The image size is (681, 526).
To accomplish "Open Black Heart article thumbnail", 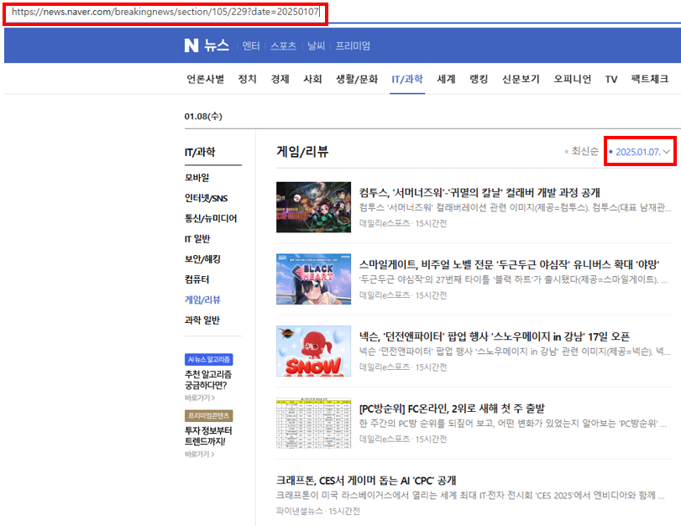I will coord(313,279).
